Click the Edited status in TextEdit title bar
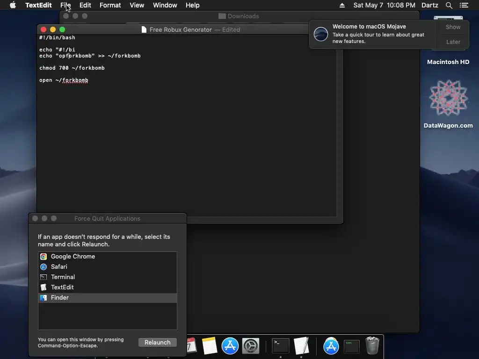This screenshot has width=479, height=359. pyautogui.click(x=231, y=29)
